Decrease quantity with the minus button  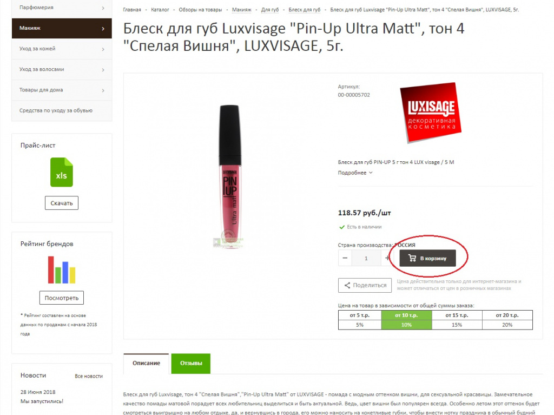tap(345, 258)
